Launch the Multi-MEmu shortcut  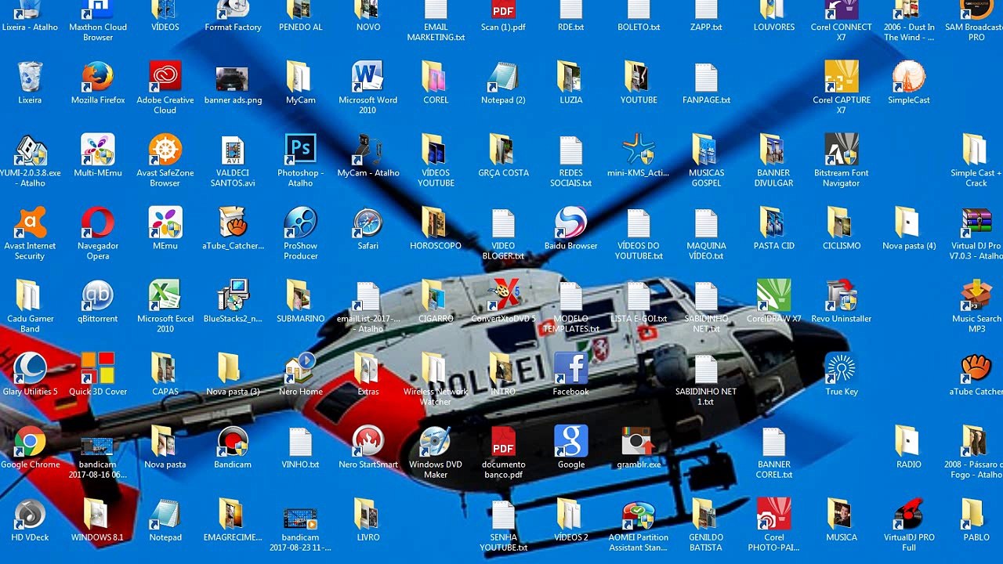point(98,150)
